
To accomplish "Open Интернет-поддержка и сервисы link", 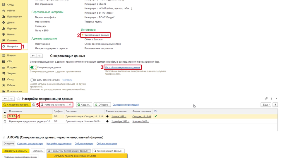I will point(51,48).
